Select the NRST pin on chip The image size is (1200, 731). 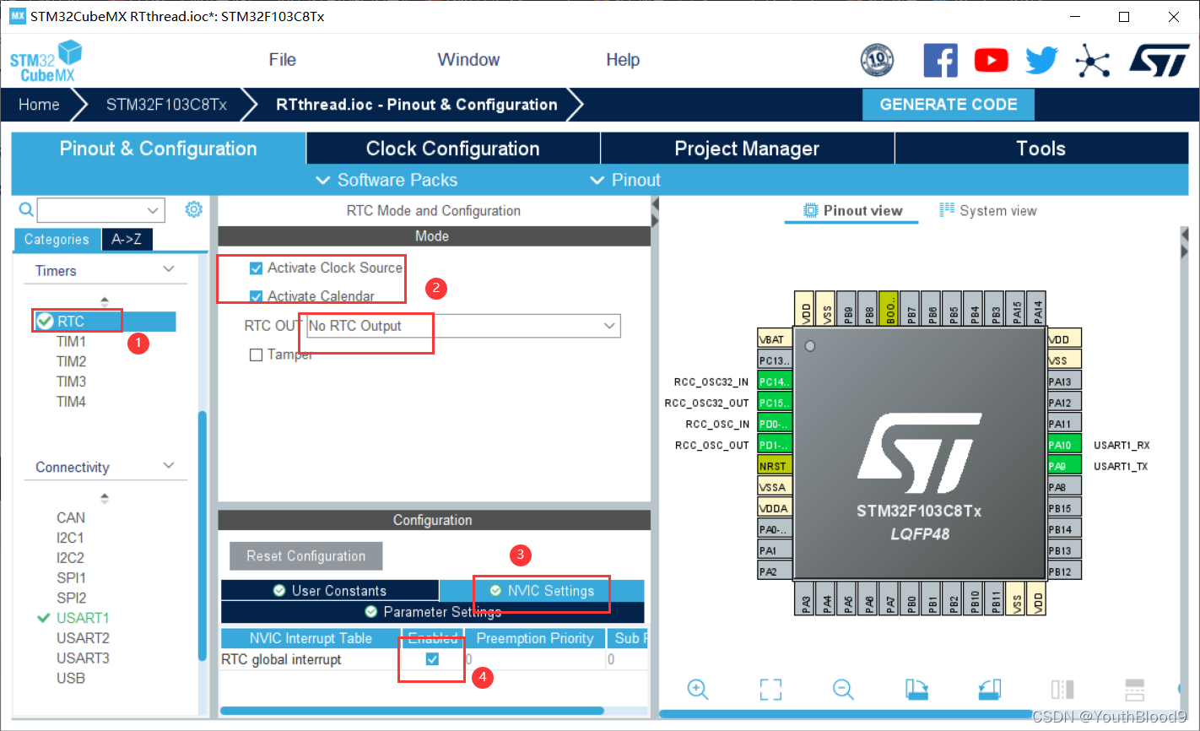(775, 466)
